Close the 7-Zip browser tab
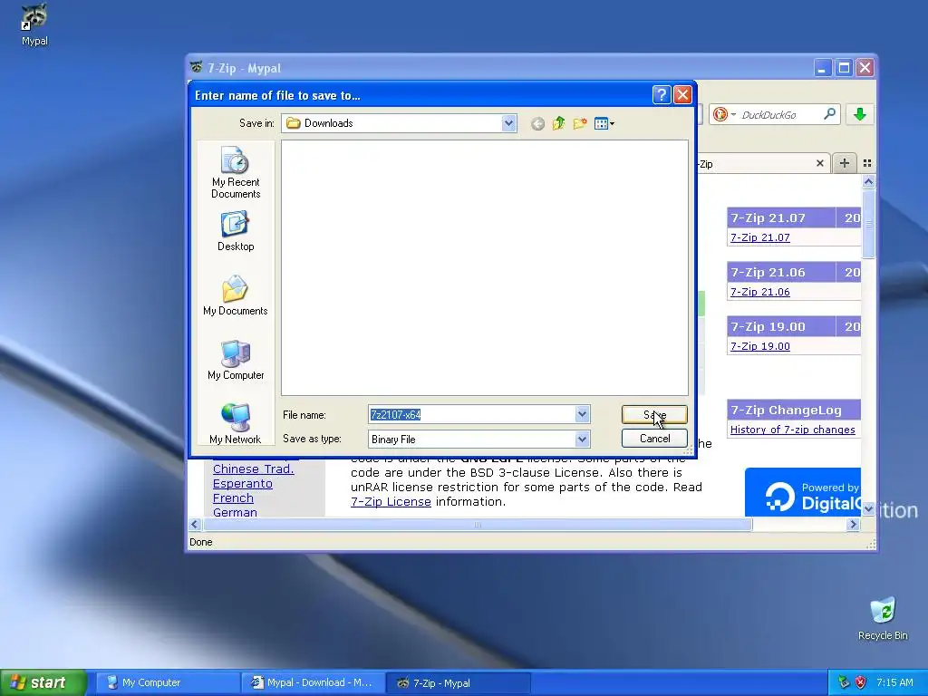928x696 pixels. click(x=819, y=163)
